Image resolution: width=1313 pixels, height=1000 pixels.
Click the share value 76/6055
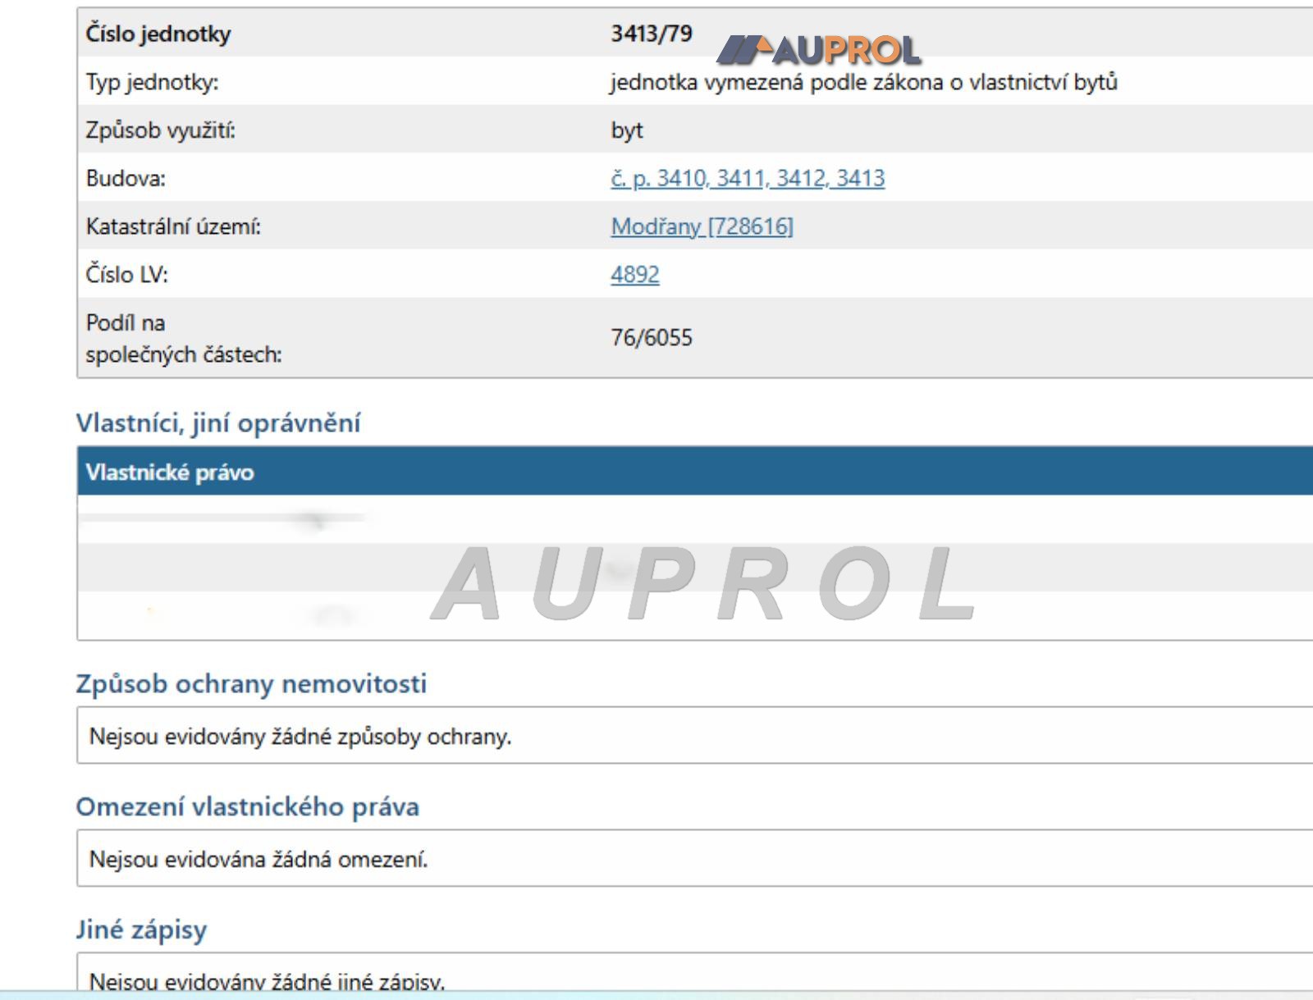coord(651,337)
